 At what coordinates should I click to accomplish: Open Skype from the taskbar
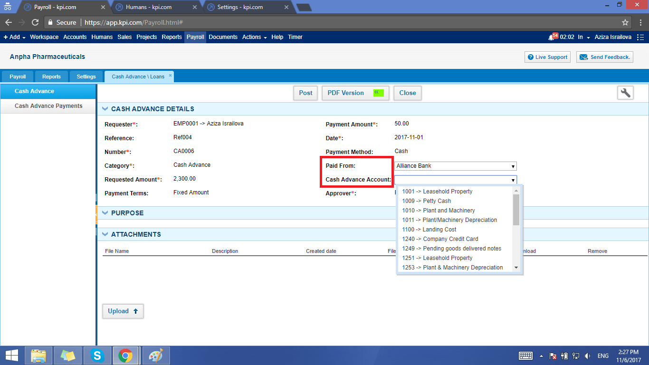tap(97, 355)
